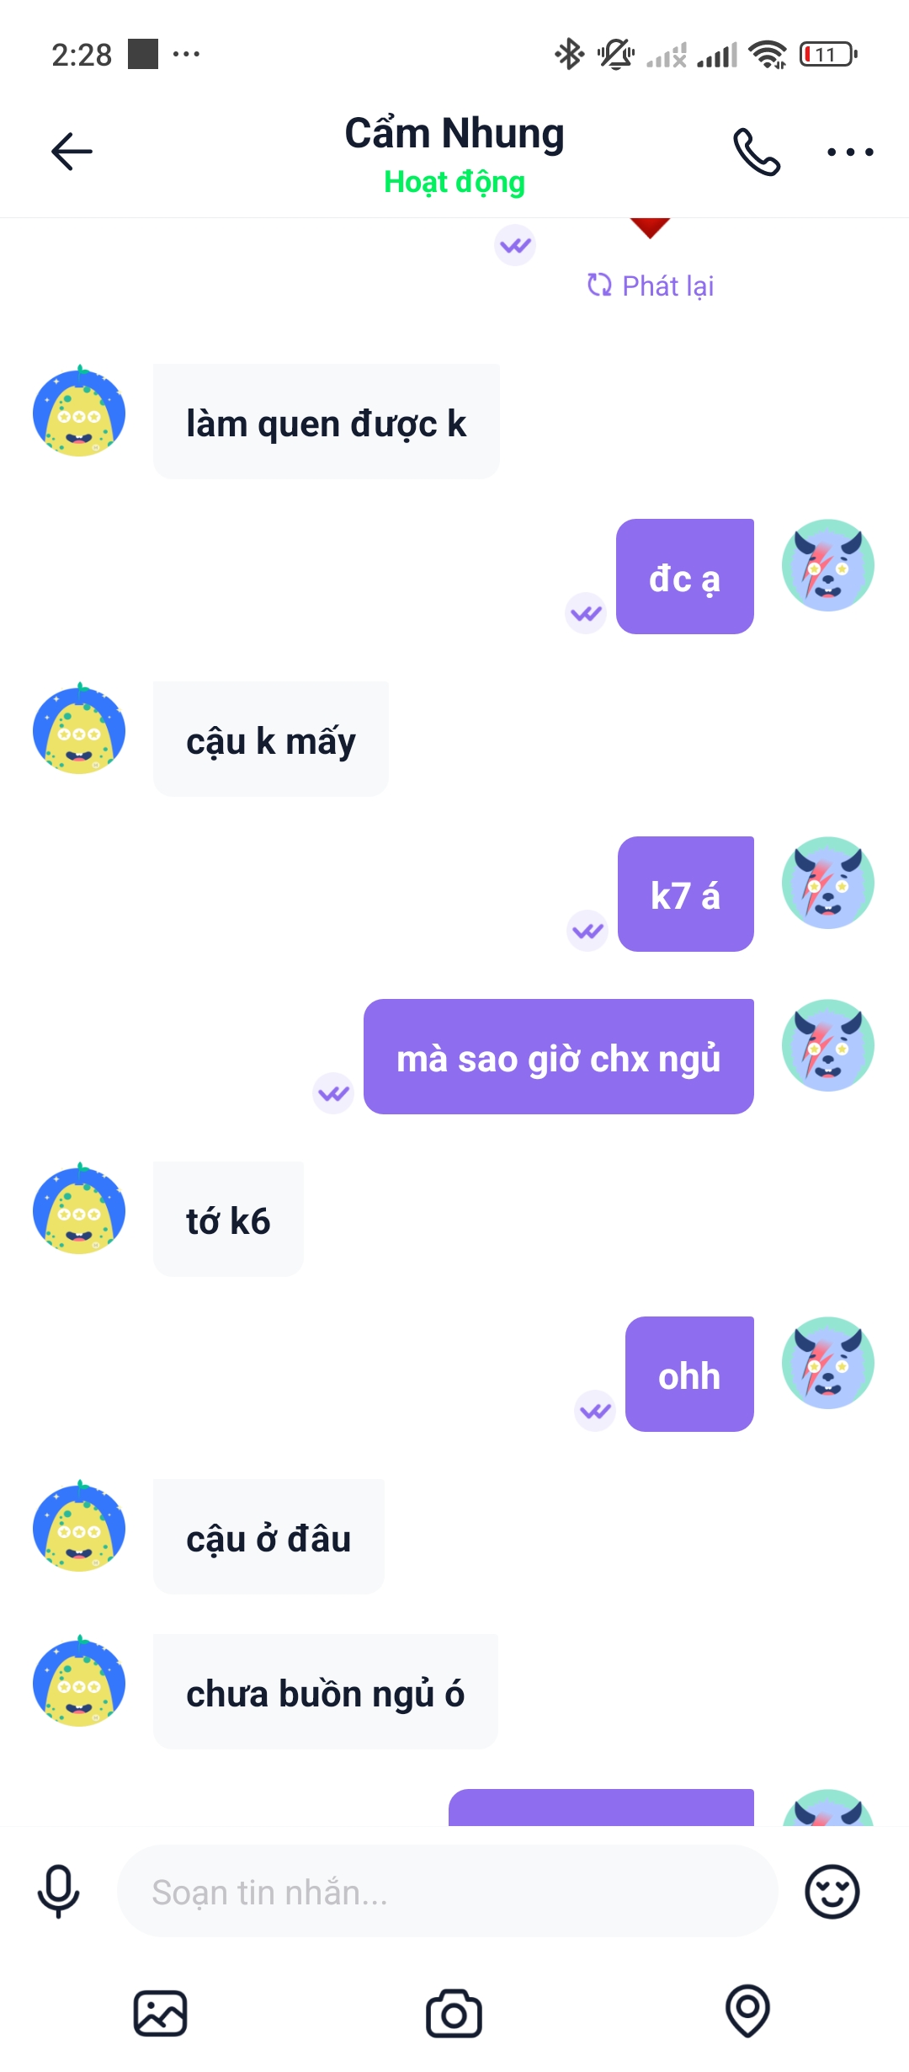Open the image gallery icon
This screenshot has width=909, height=2072.
(x=160, y=2013)
